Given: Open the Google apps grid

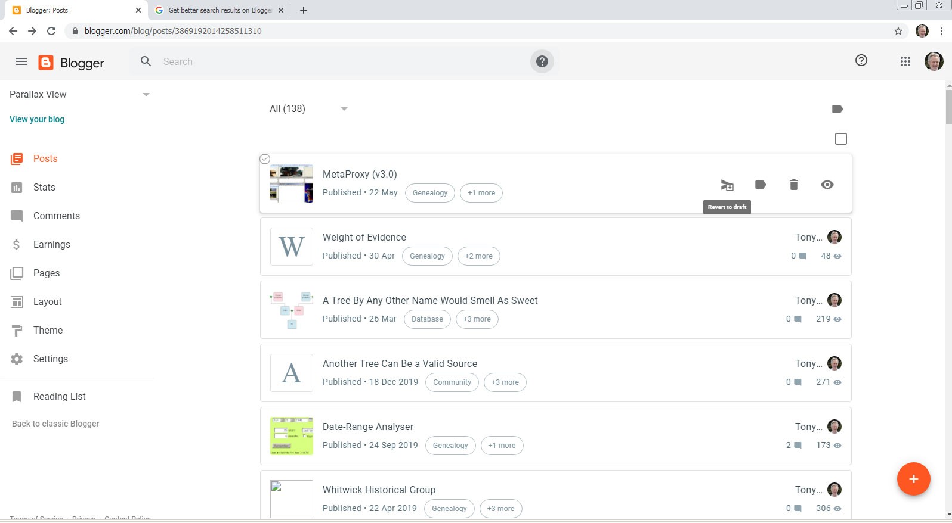Looking at the screenshot, I should point(905,61).
